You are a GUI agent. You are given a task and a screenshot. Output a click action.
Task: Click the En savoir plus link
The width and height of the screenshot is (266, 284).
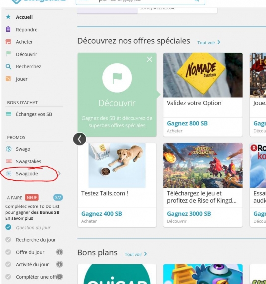19,218
